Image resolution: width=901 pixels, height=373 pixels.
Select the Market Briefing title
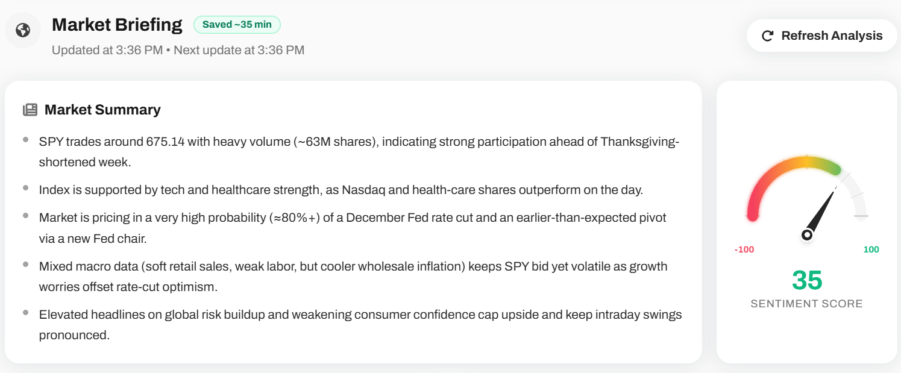[117, 25]
